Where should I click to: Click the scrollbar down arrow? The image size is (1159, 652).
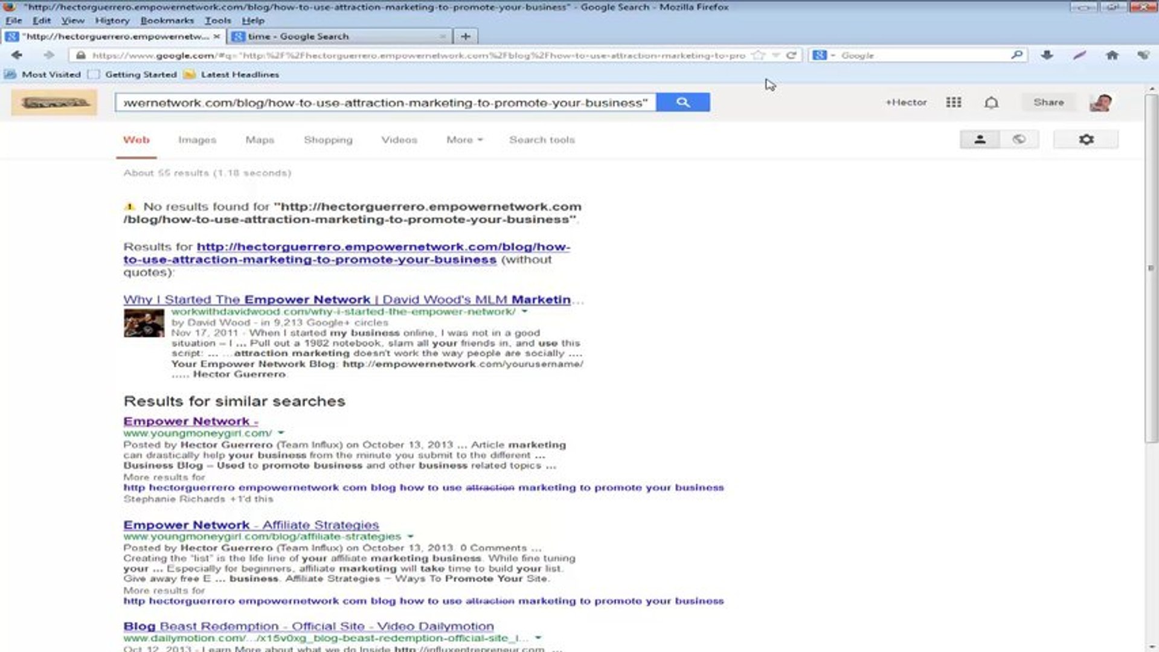(x=1151, y=647)
